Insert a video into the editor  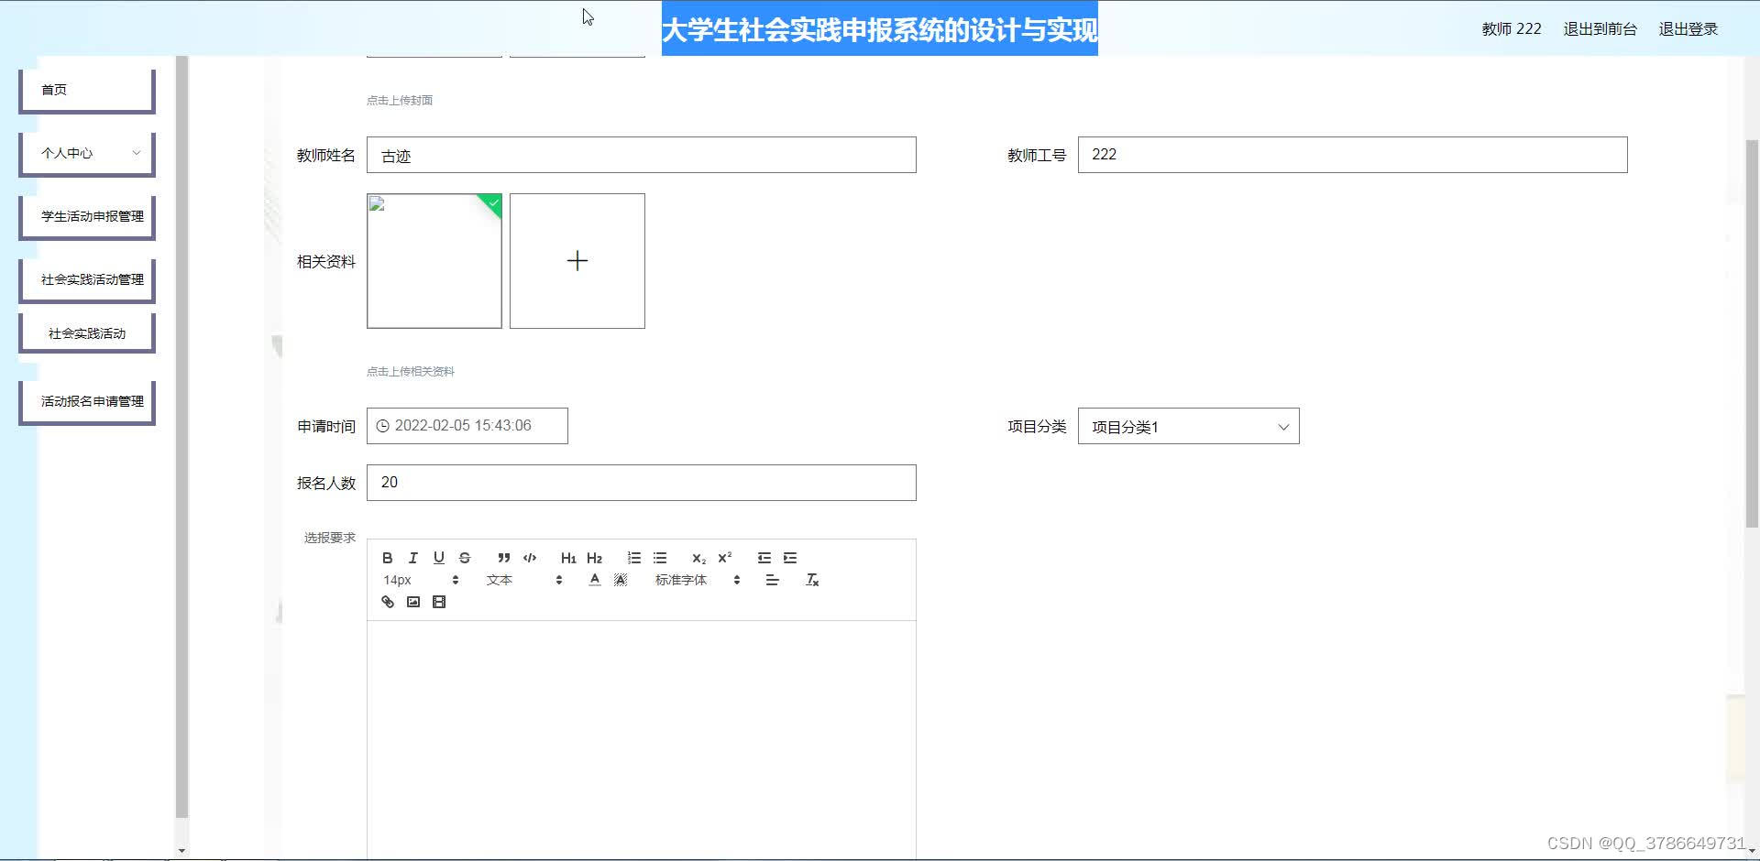(x=439, y=602)
